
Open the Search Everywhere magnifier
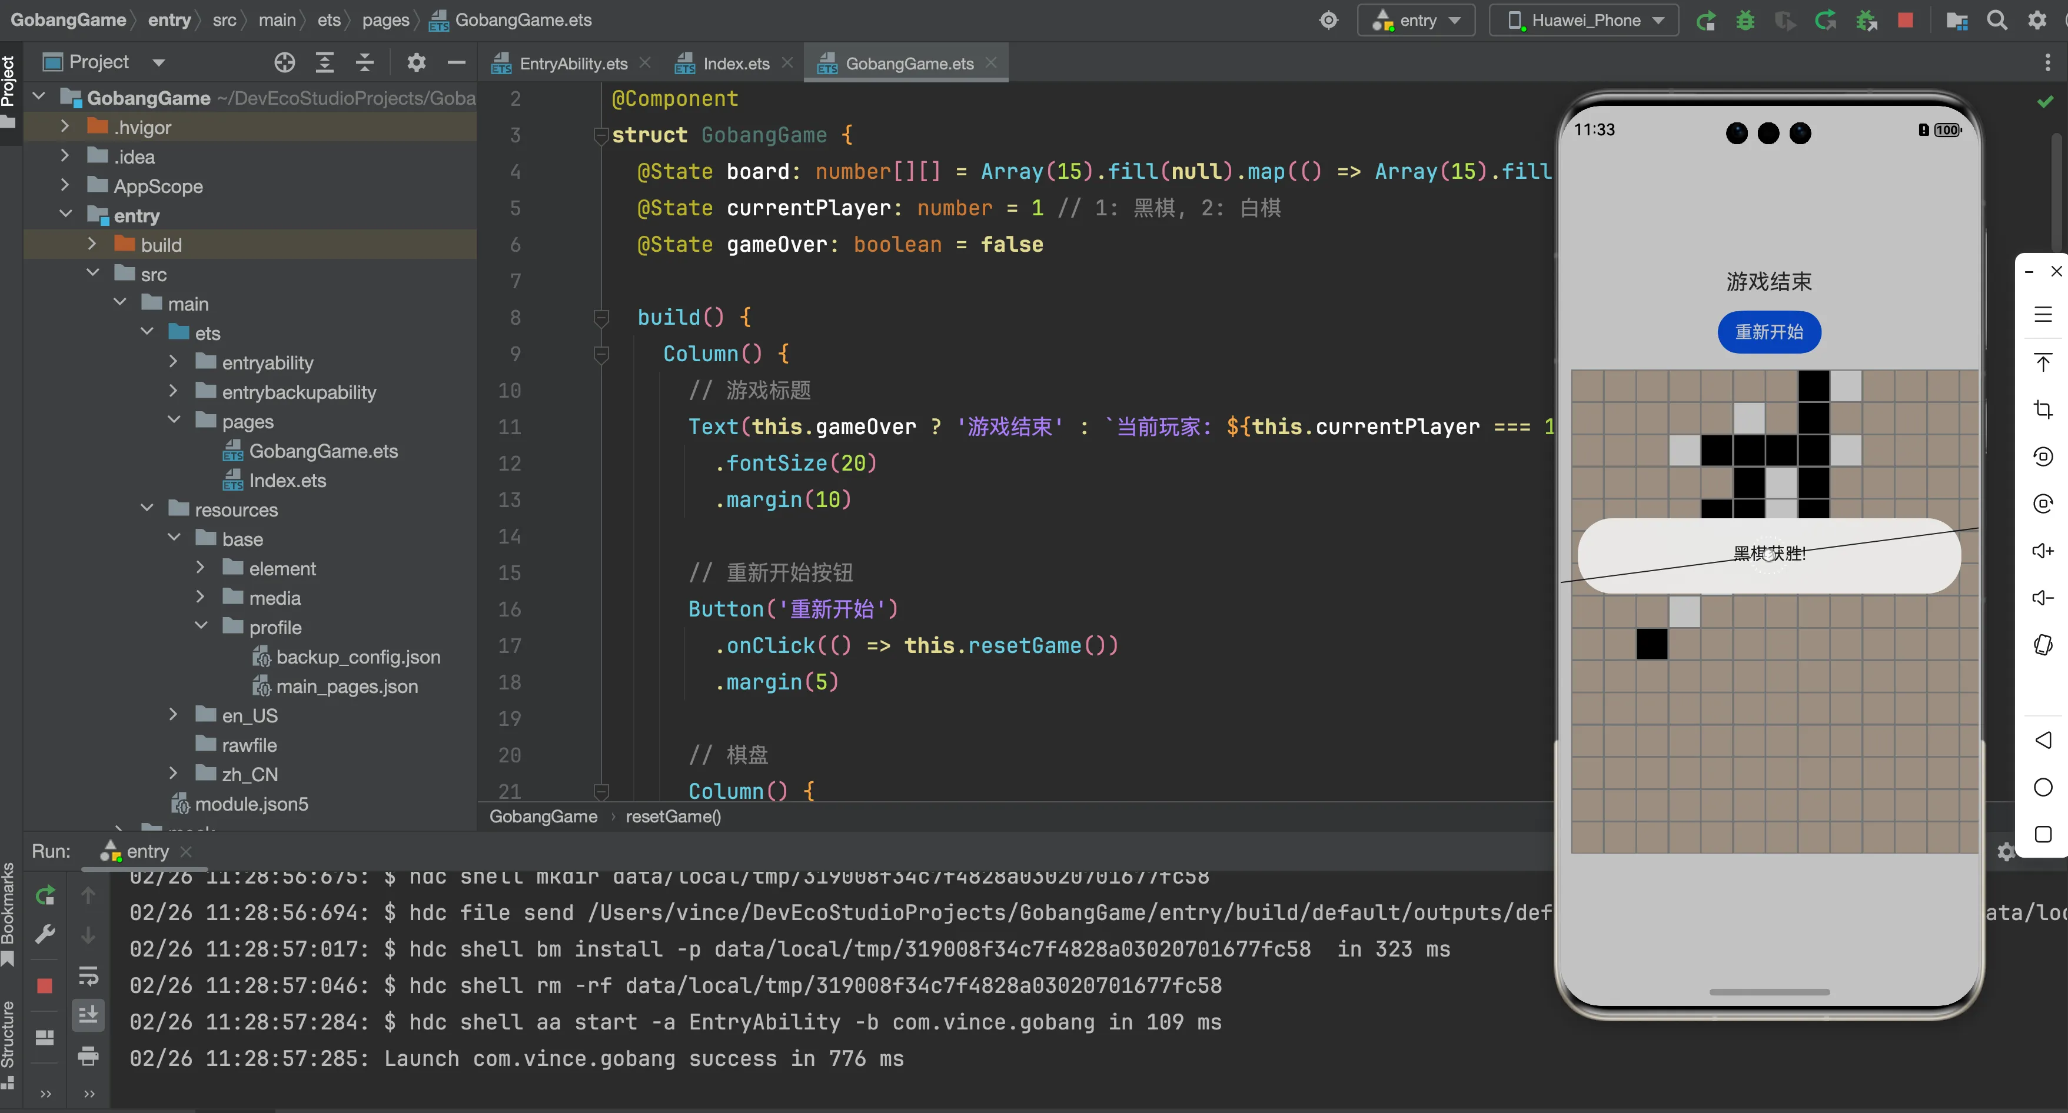[1997, 21]
